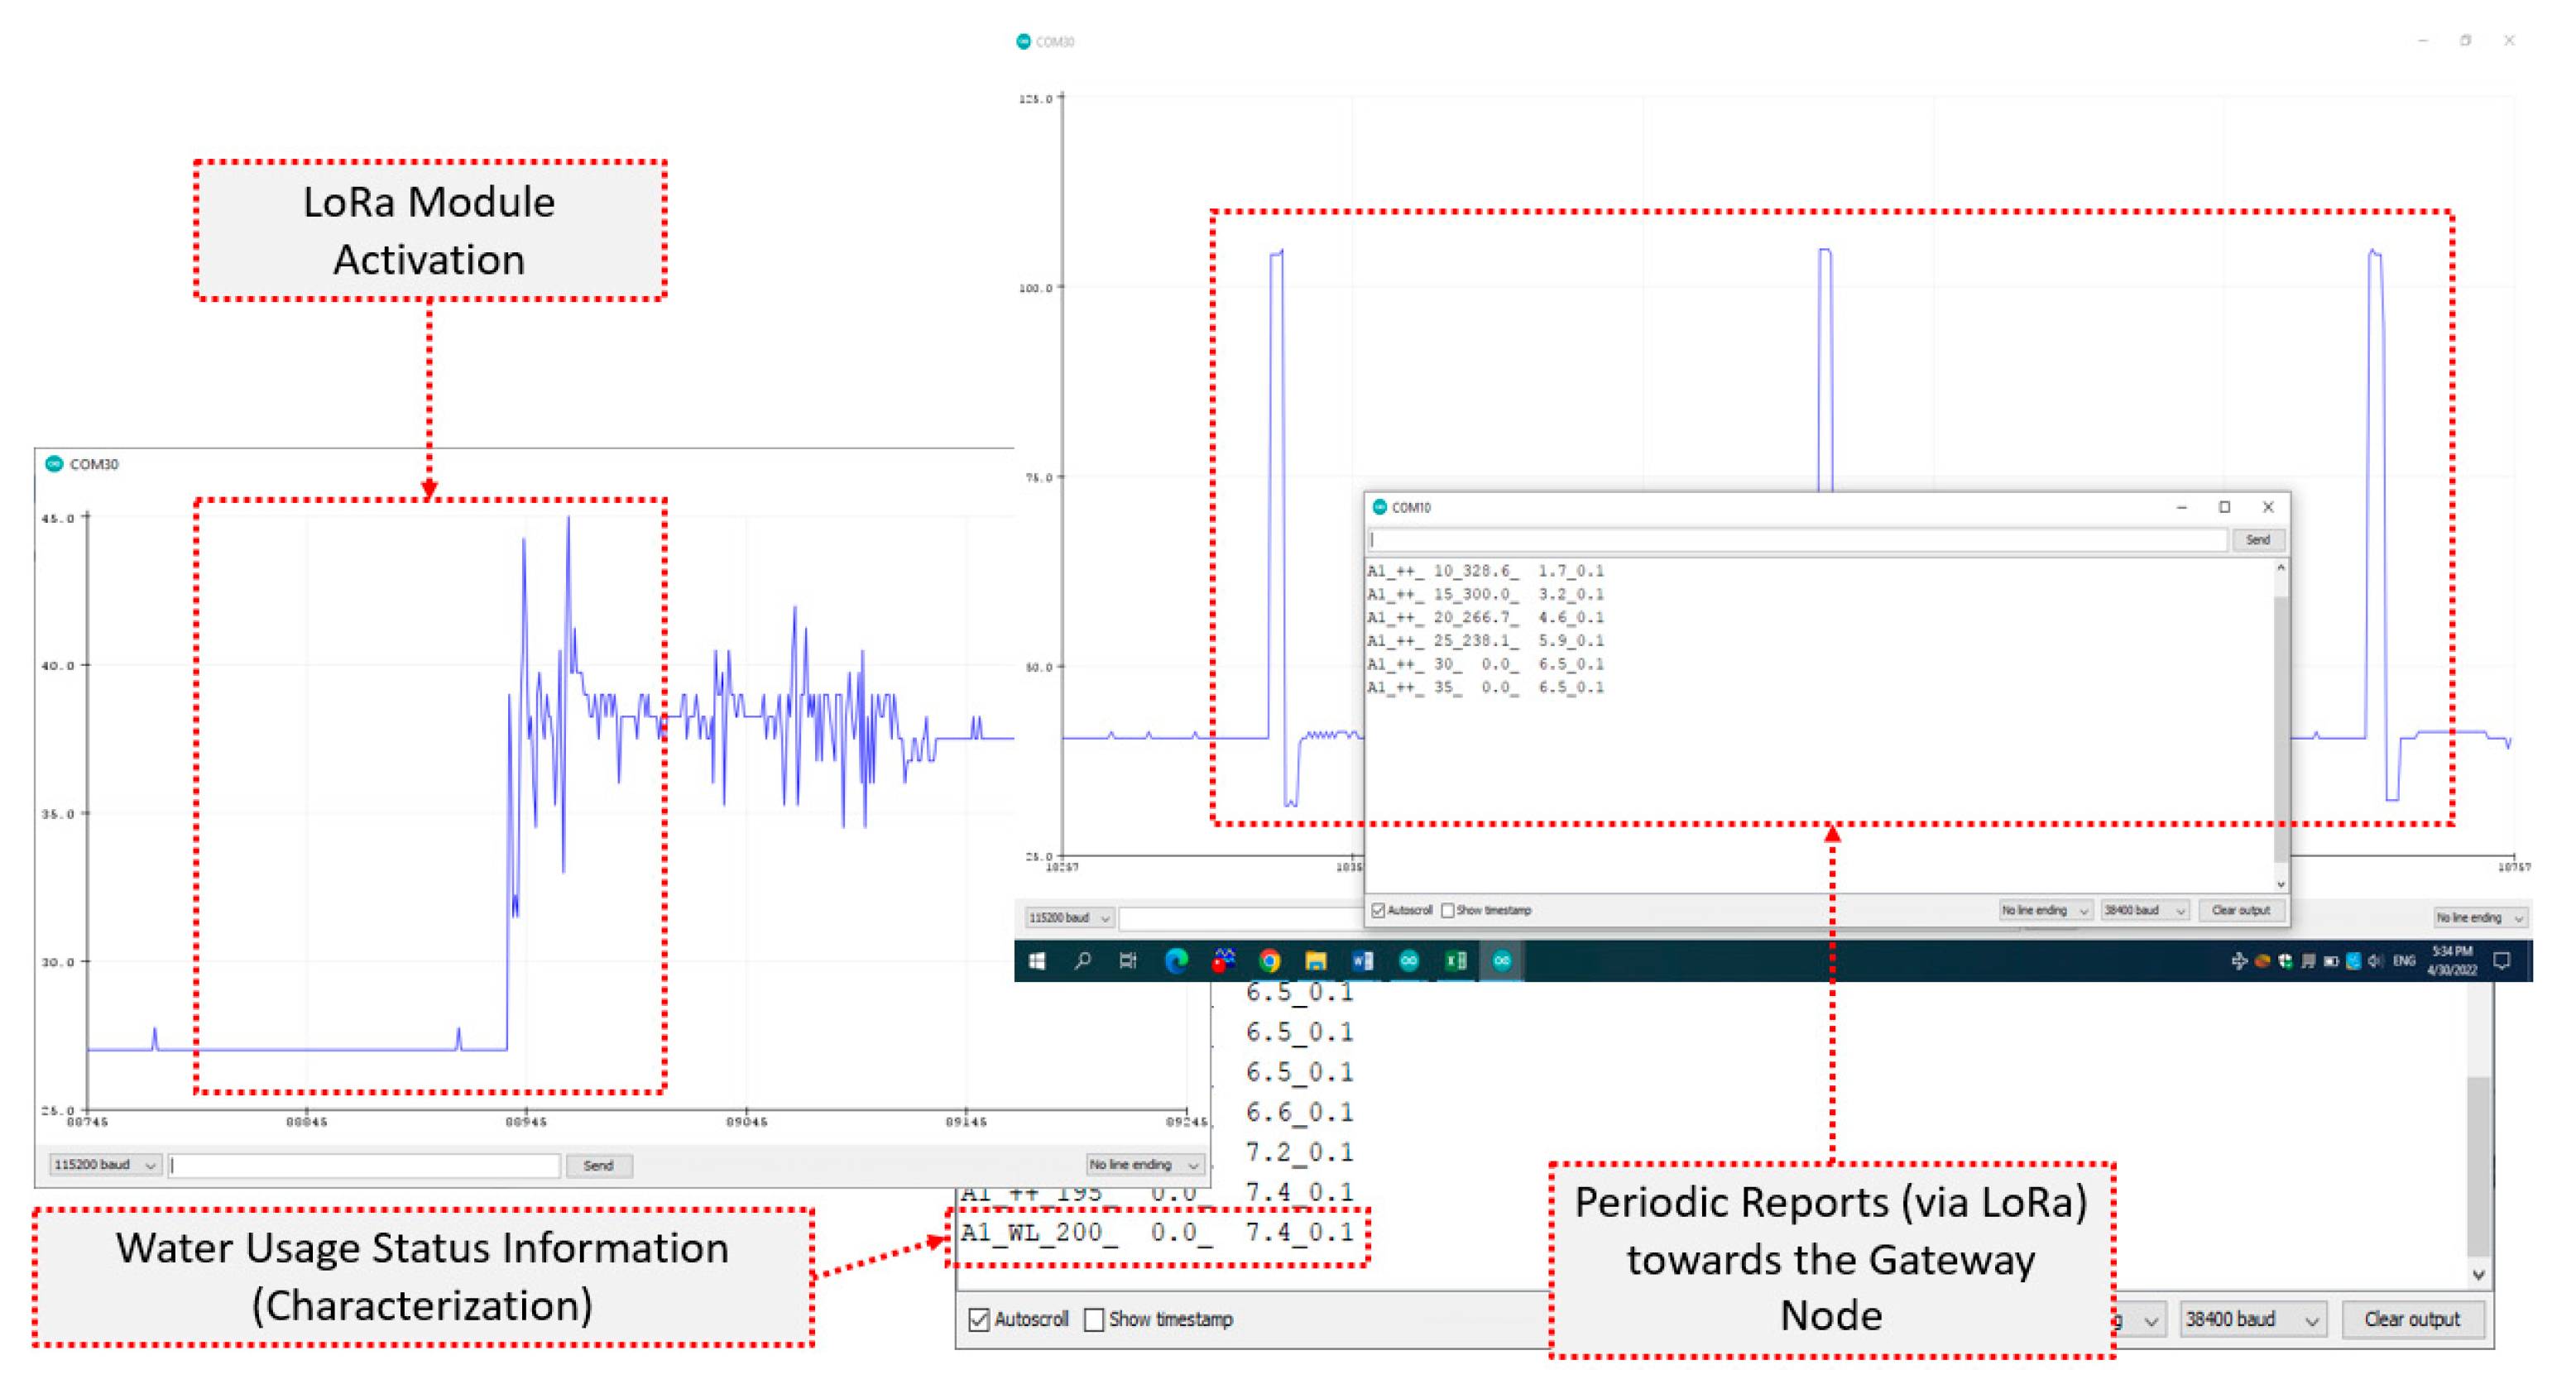Select the line 'A1_++_ 10_328.6_ 1.7_0.1'
Screen dimensions: 2576x1384
pos(1485,571)
